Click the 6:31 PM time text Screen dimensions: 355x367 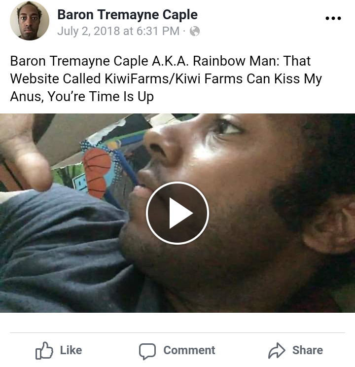click(158, 31)
